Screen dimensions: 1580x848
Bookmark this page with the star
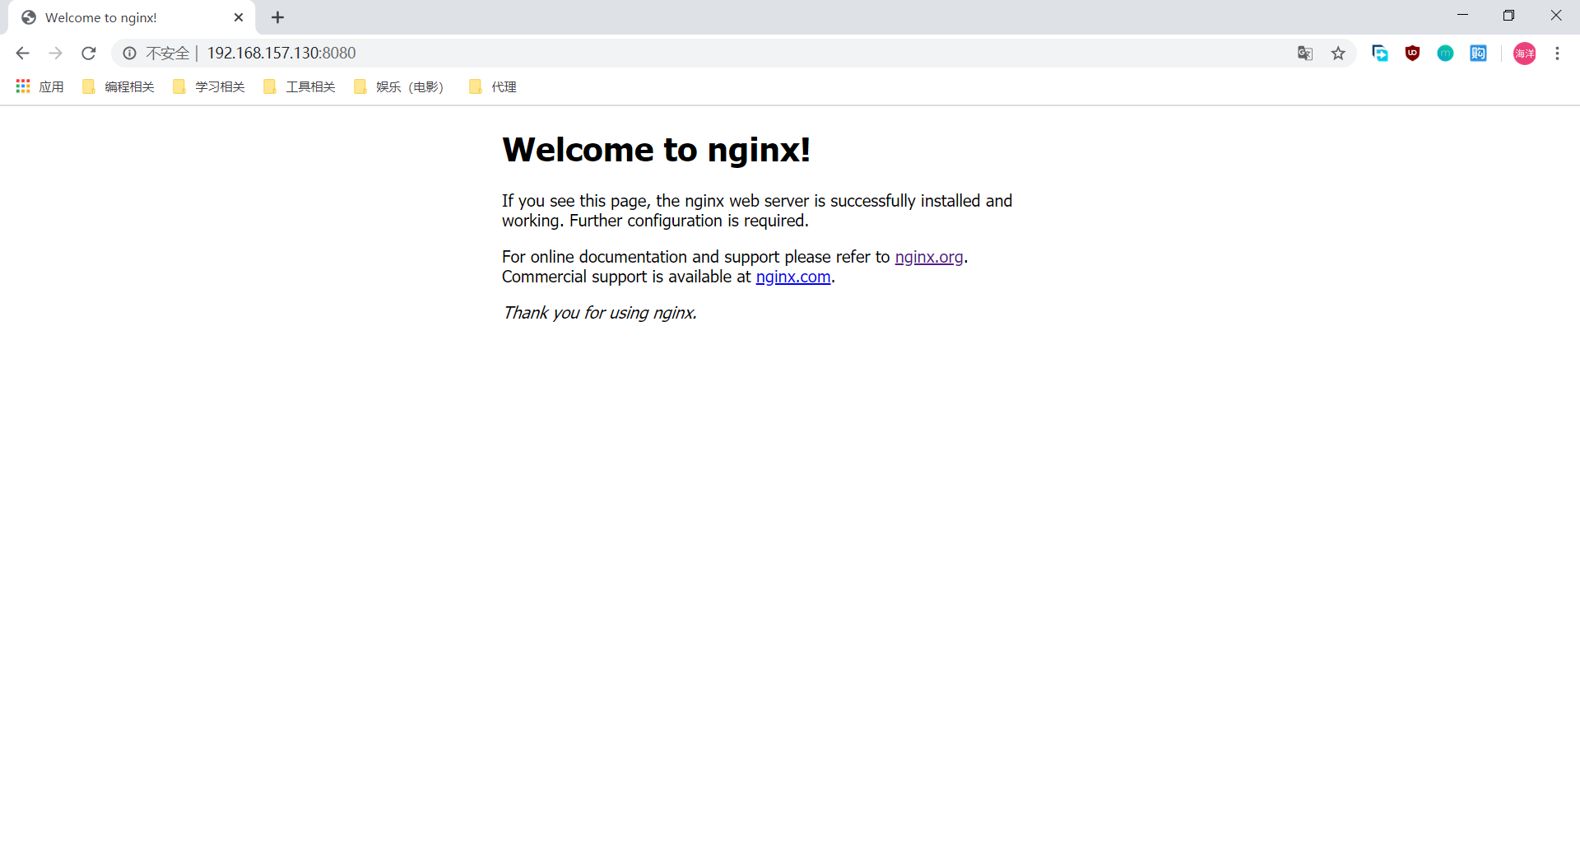1338,54
